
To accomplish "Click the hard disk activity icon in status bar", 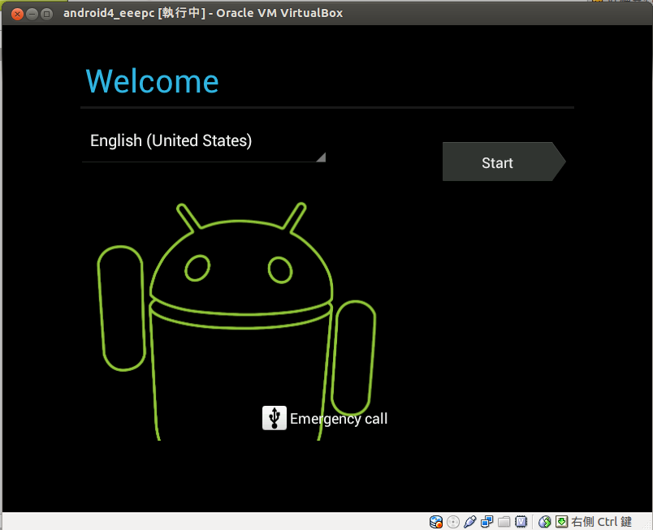I will point(435,522).
